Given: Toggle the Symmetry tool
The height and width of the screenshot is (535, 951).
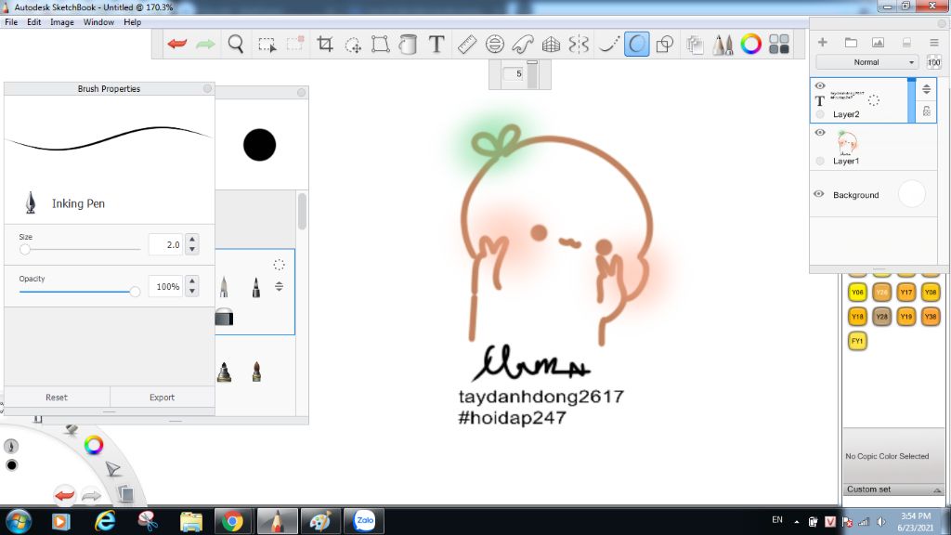Looking at the screenshot, I should (579, 44).
